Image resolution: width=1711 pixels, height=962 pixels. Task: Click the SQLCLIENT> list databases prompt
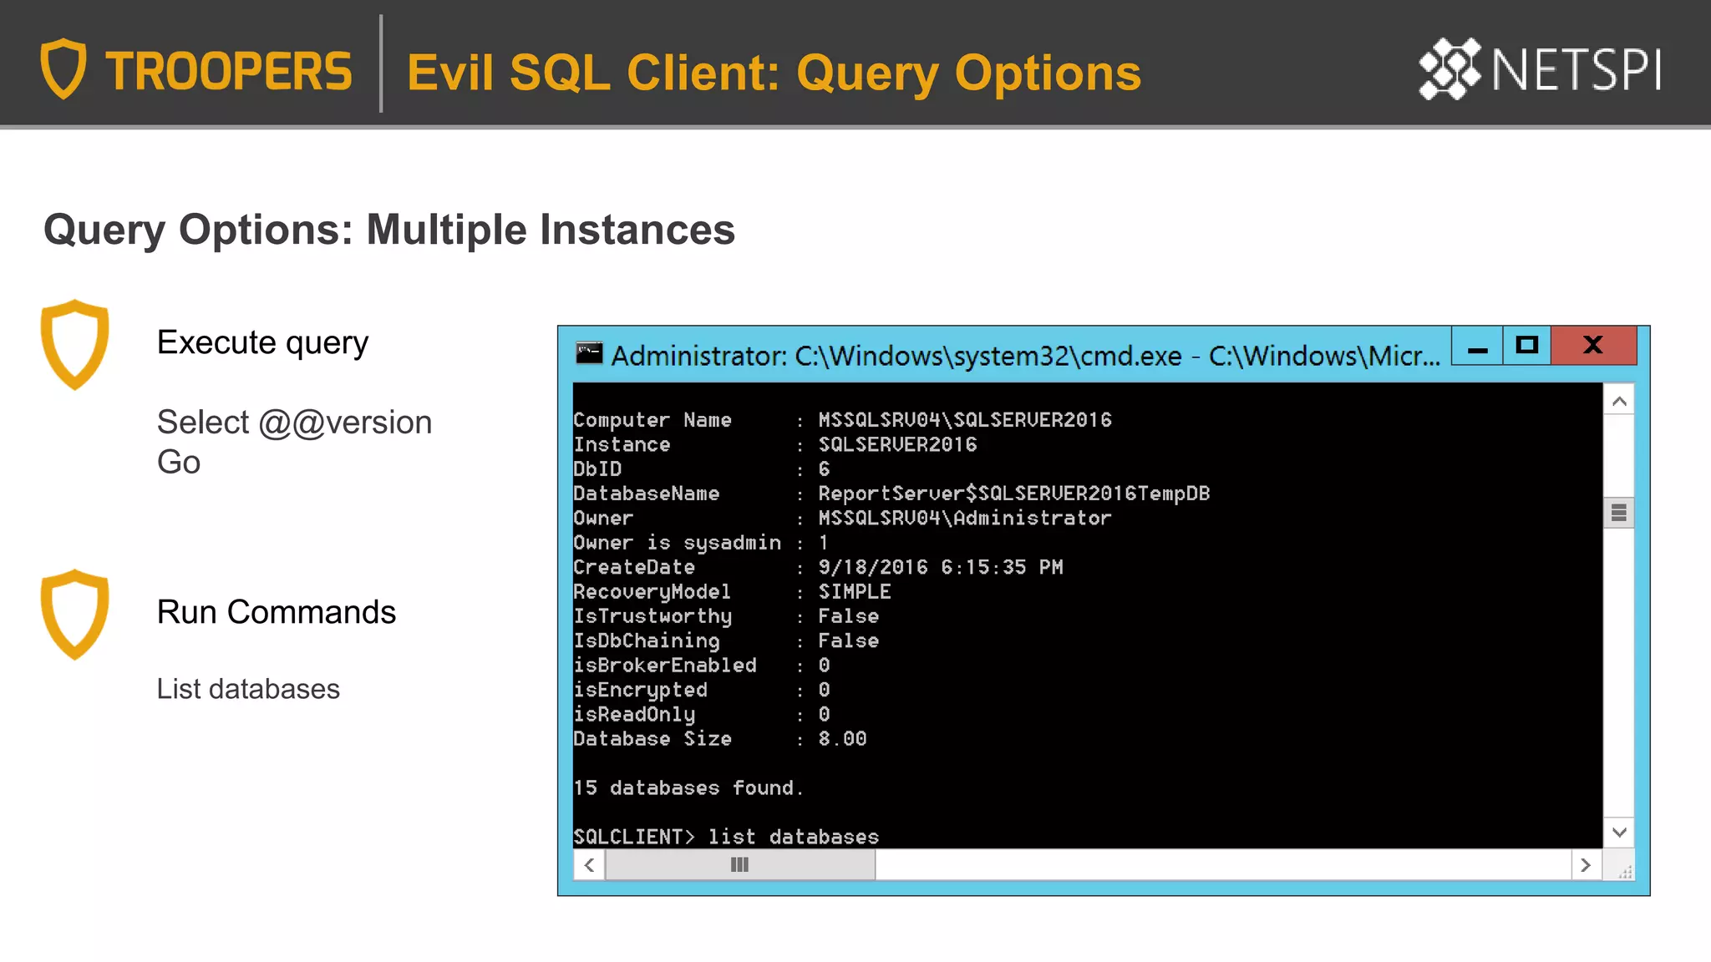tap(726, 837)
